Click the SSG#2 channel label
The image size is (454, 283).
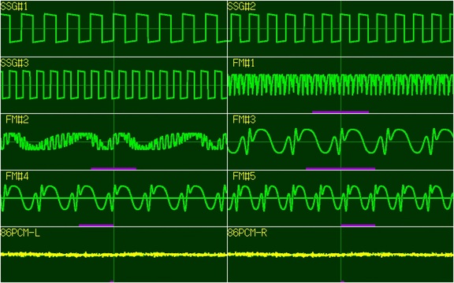click(242, 6)
